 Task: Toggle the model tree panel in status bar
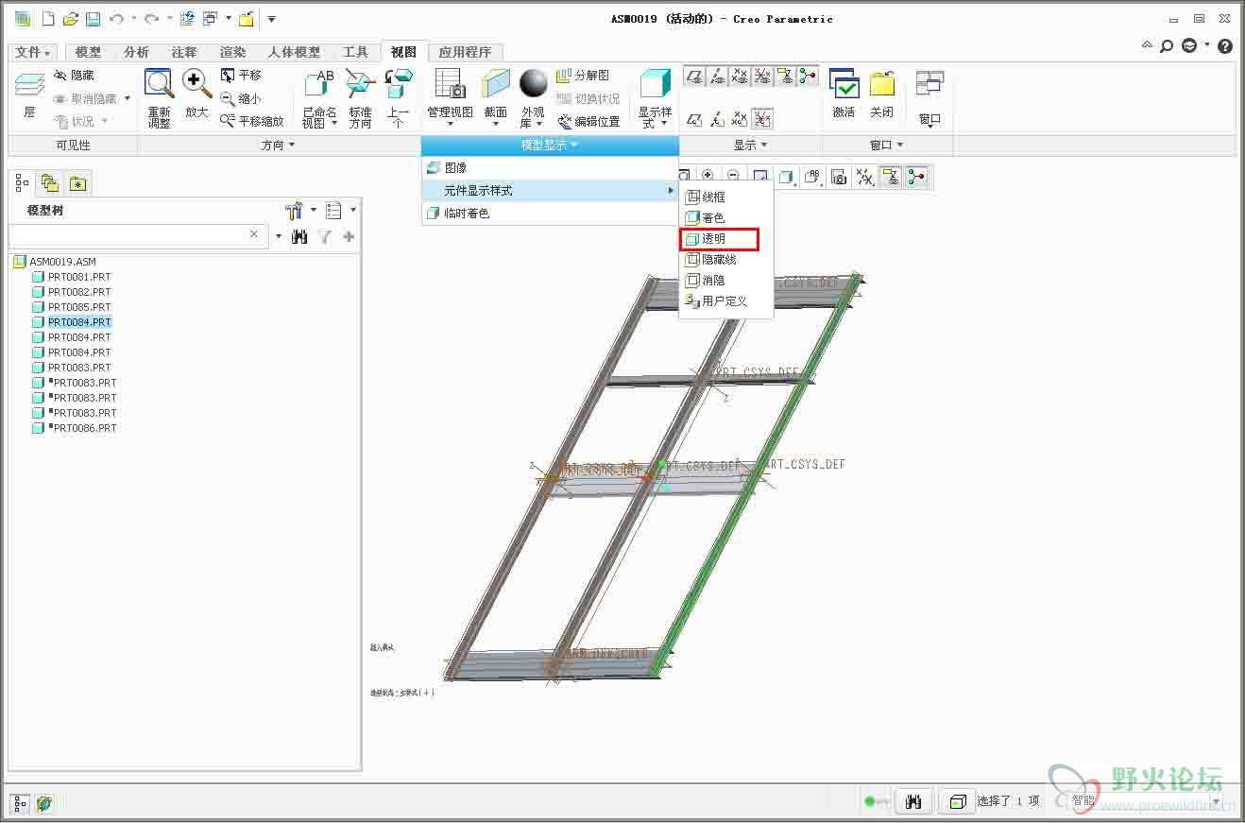tap(20, 803)
